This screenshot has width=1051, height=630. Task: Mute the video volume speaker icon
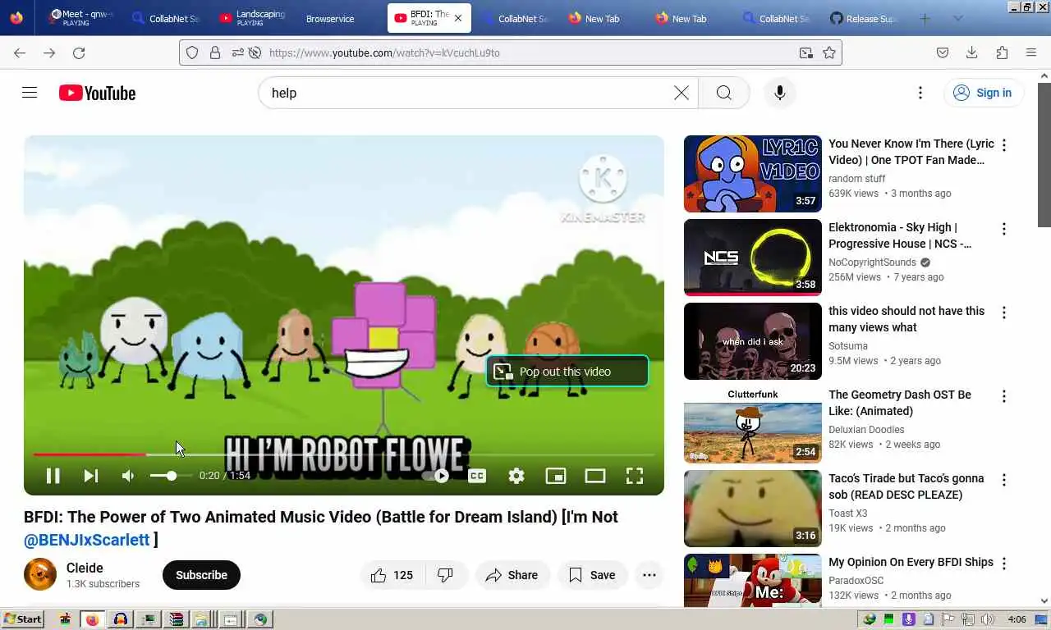pyautogui.click(x=129, y=476)
